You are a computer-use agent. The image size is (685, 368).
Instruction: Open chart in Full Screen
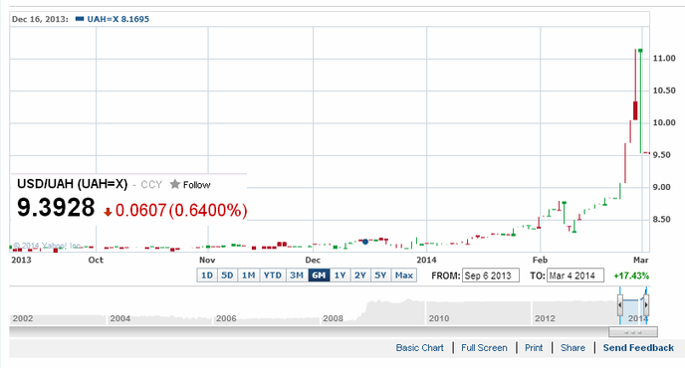pos(485,348)
